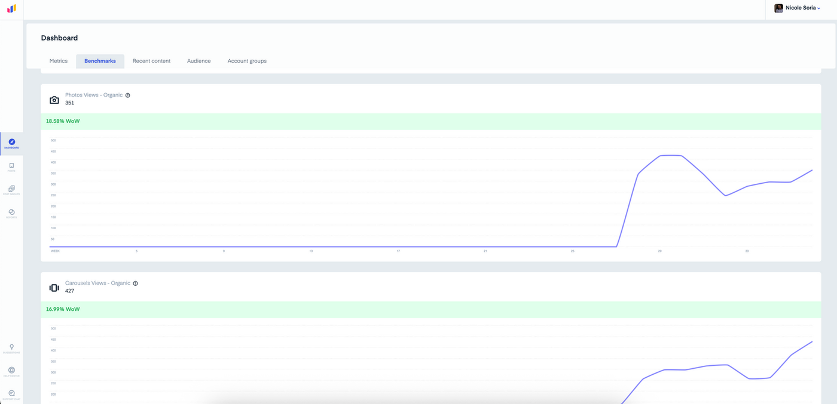
Task: Click Nicole Soria's profile avatar
Action: (778, 8)
